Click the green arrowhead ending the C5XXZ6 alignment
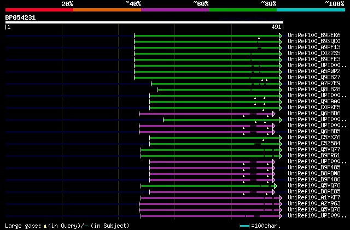 [281, 138]
